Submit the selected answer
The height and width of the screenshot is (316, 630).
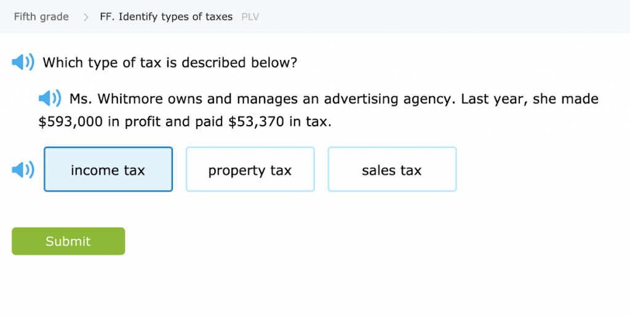(68, 241)
